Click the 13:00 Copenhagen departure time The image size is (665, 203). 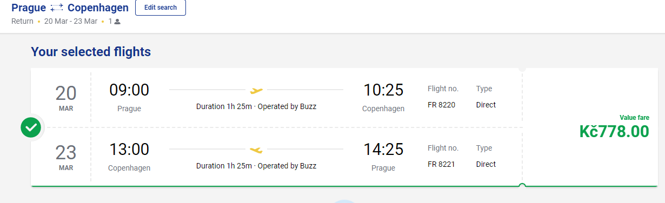(x=129, y=150)
